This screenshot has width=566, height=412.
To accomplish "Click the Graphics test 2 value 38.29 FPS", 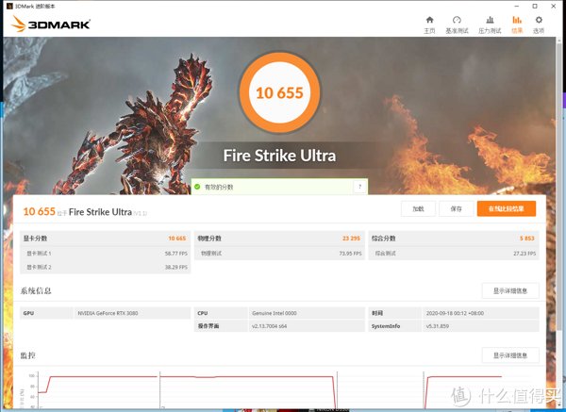I will [176, 267].
